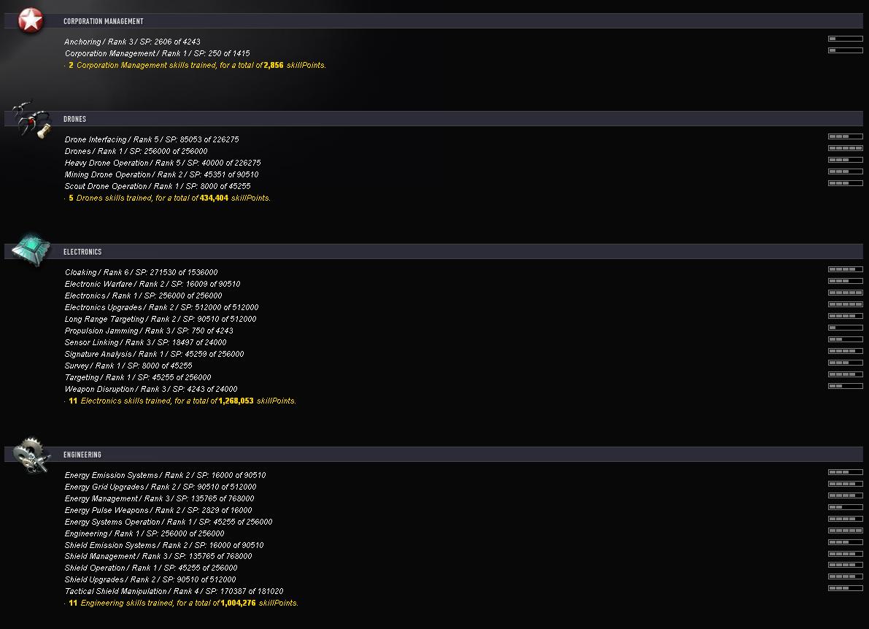
Task: Click the Drones skill level indicator bar
Action: tap(845, 149)
